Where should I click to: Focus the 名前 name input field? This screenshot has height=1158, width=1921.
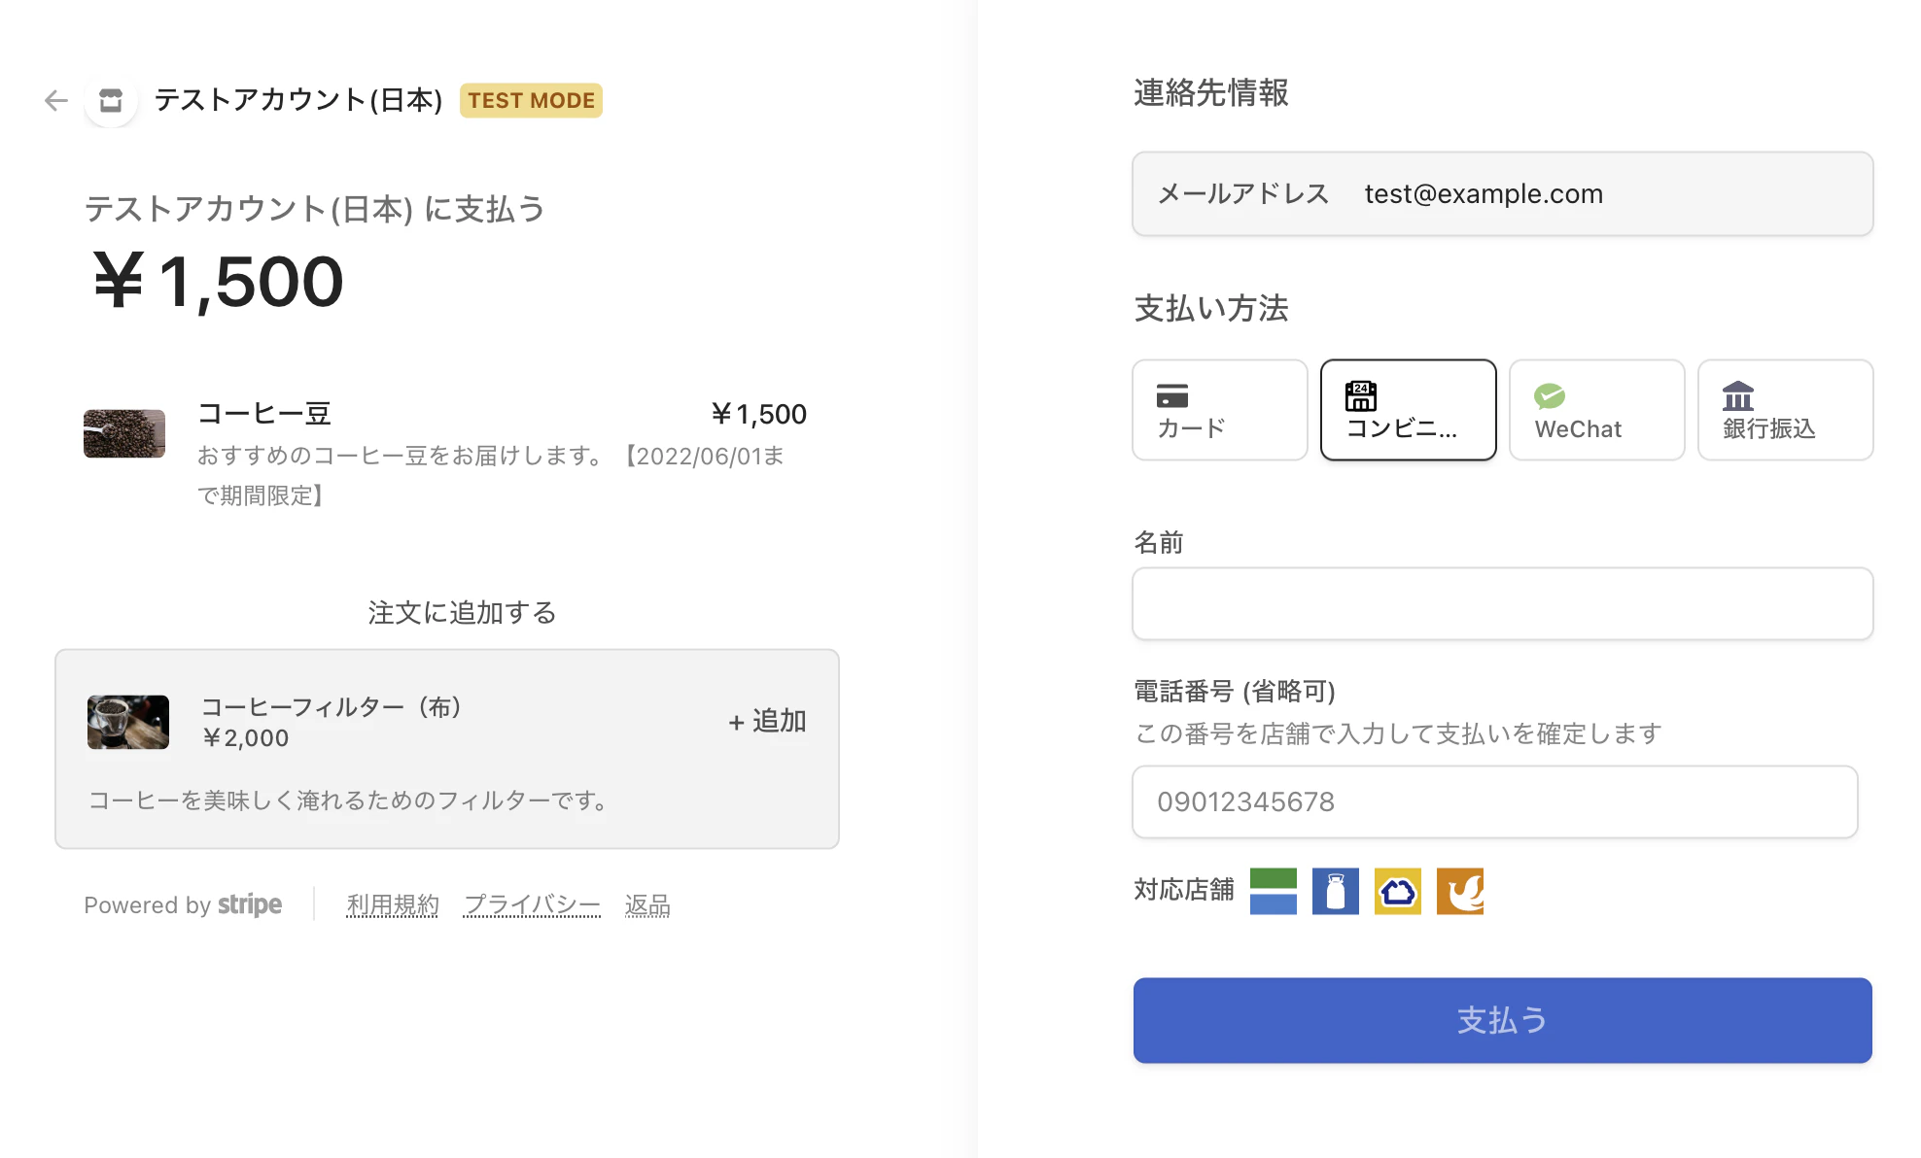(1501, 603)
